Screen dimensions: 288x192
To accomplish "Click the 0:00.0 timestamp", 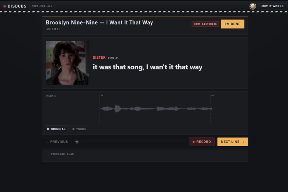I will click(x=113, y=58).
